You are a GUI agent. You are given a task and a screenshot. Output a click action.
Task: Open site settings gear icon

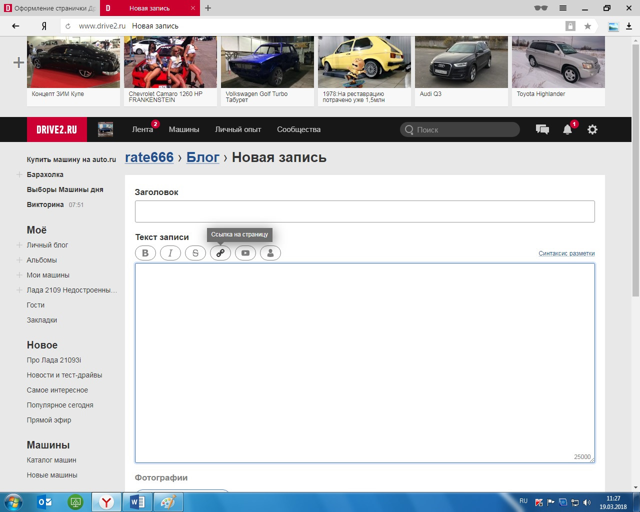[592, 129]
